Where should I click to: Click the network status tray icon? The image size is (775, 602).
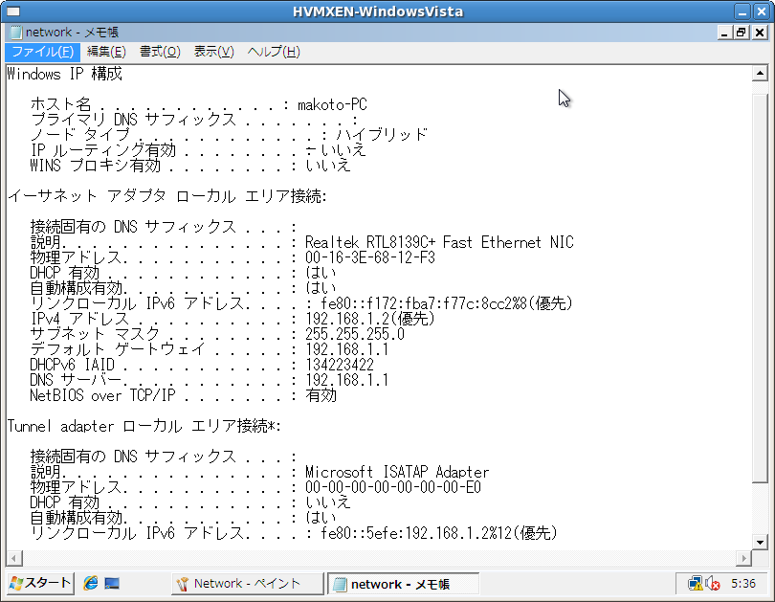tap(696, 583)
